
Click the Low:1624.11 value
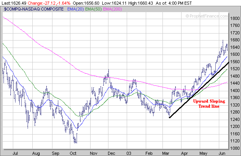coord(114,3)
